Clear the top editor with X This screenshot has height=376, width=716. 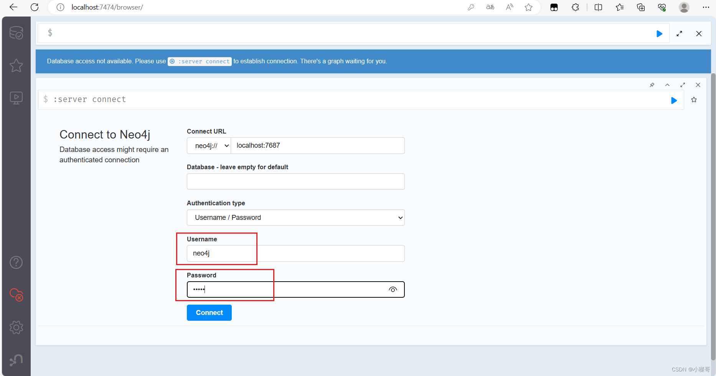[x=699, y=34]
